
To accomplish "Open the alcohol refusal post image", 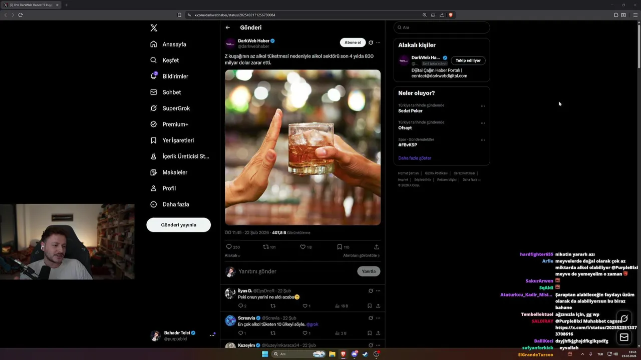I will click(302, 147).
